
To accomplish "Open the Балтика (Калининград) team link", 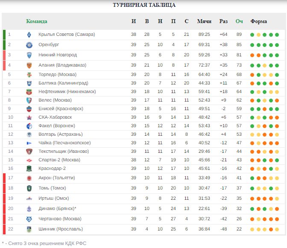I will click(x=63, y=83).
